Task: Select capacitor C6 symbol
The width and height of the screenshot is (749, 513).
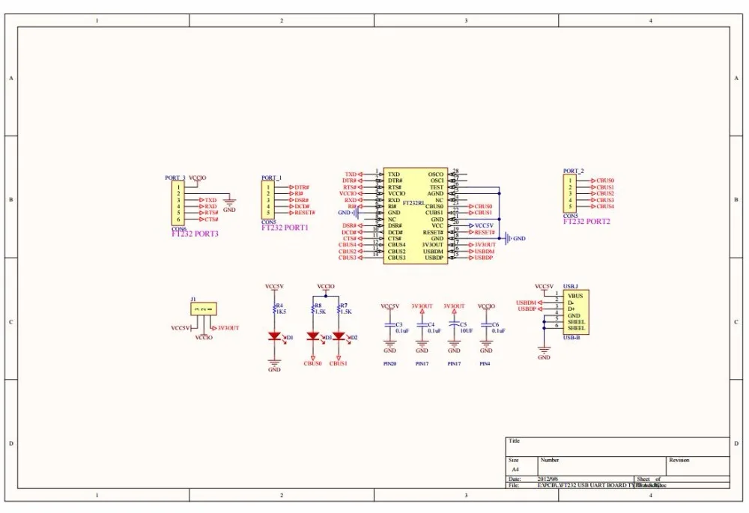Action: 486,325
